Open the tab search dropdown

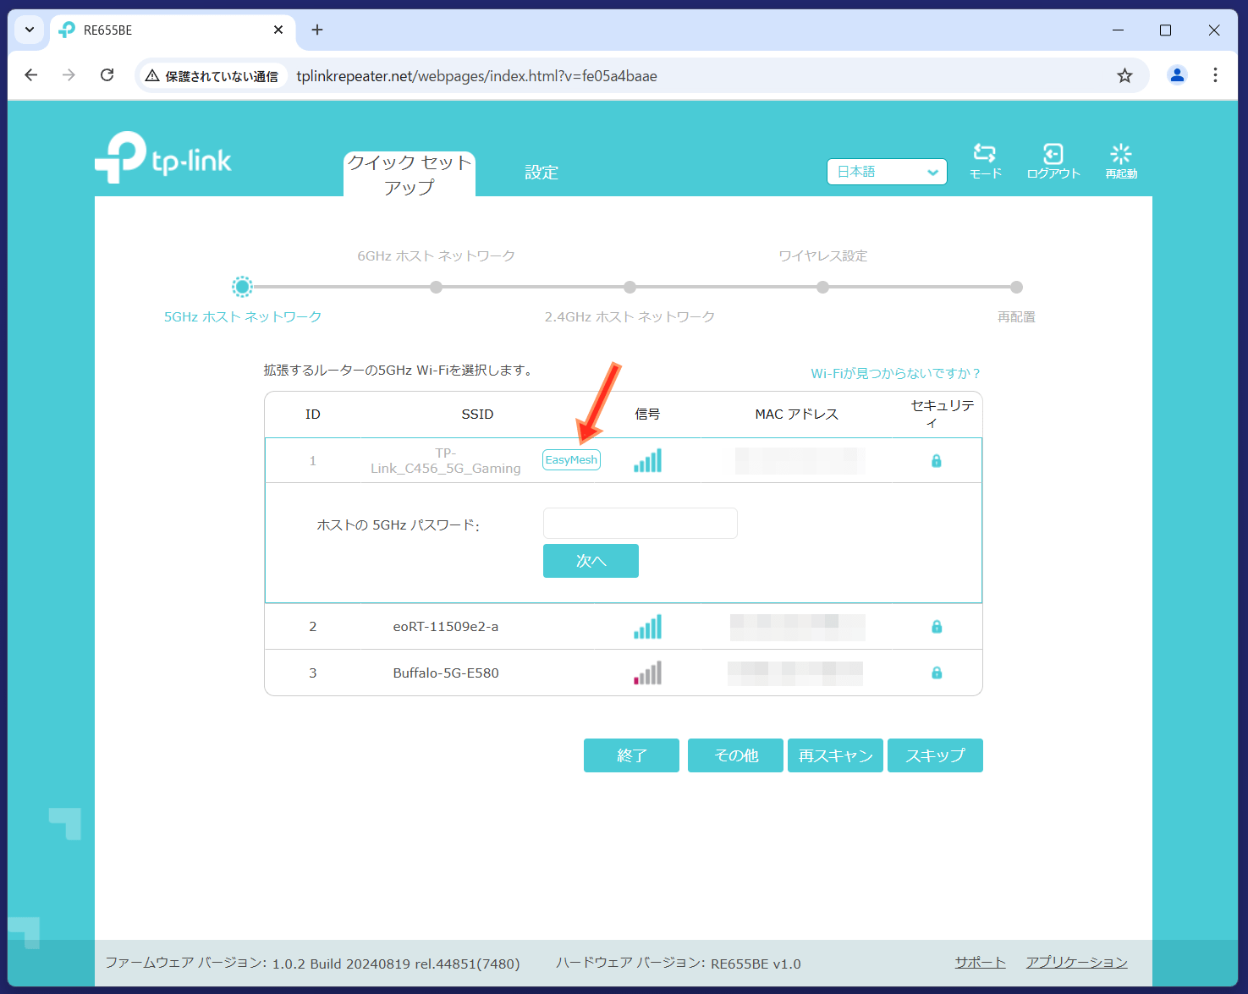[29, 30]
